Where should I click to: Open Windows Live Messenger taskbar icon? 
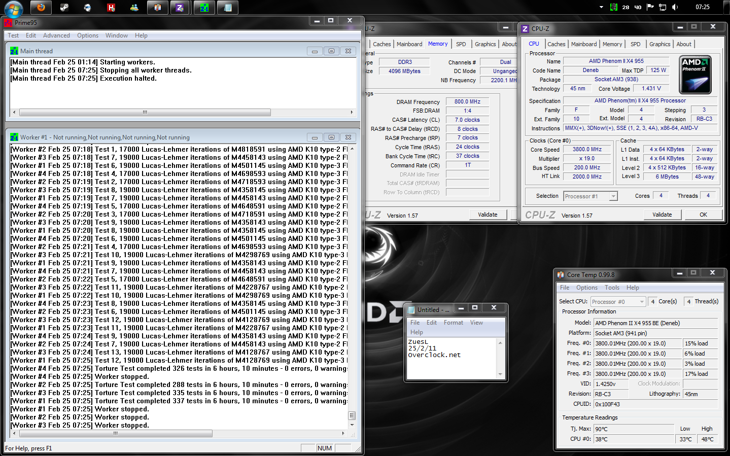[134, 8]
